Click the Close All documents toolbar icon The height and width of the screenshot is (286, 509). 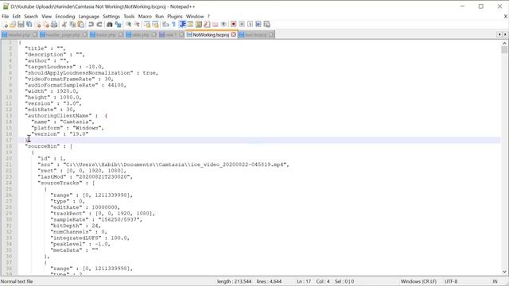[x=46, y=25]
